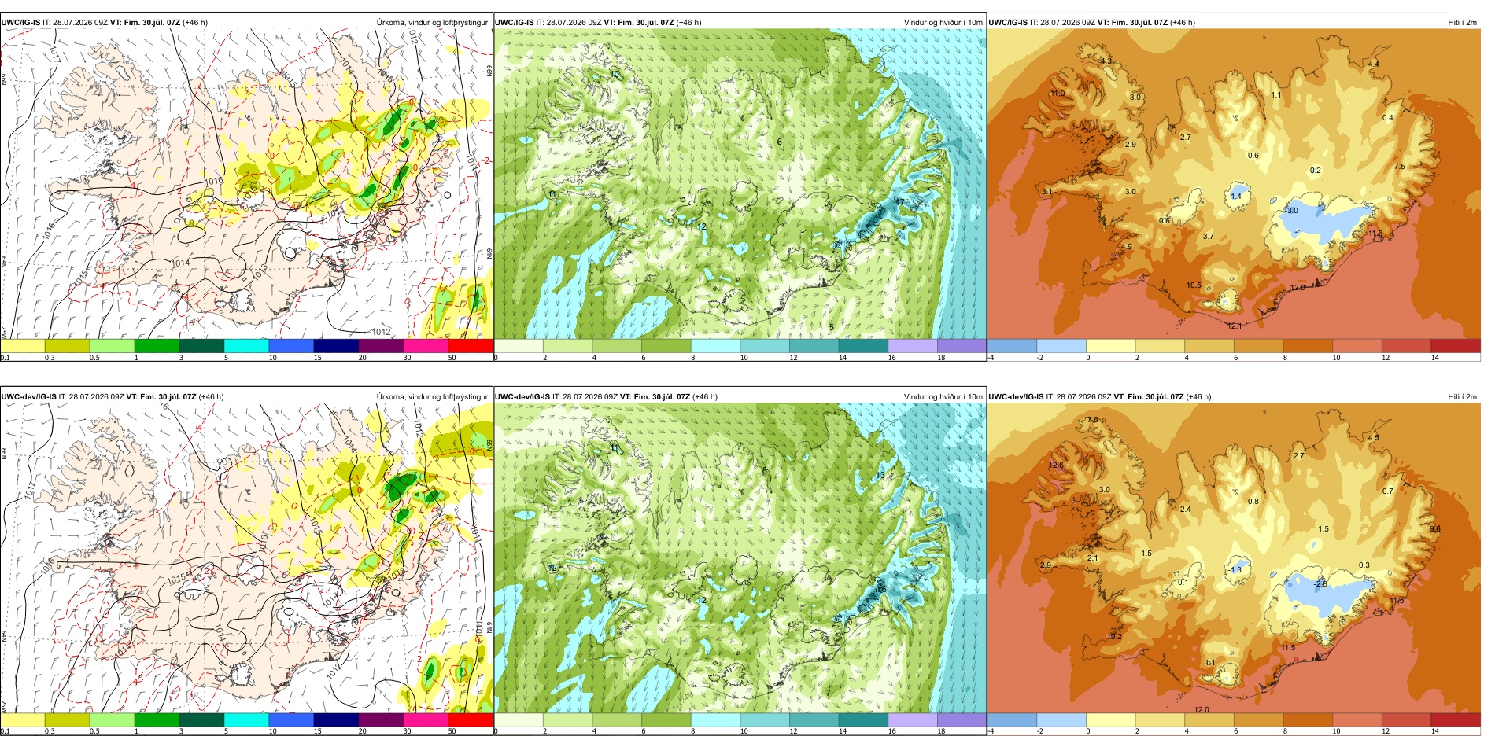Pick the purple 18 swatch in UWC wind legend

point(961,346)
